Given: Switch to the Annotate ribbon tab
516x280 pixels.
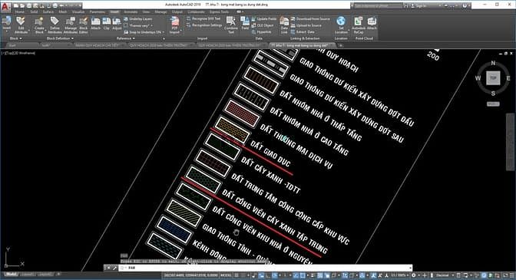Looking at the screenshot, I should (131, 12).
